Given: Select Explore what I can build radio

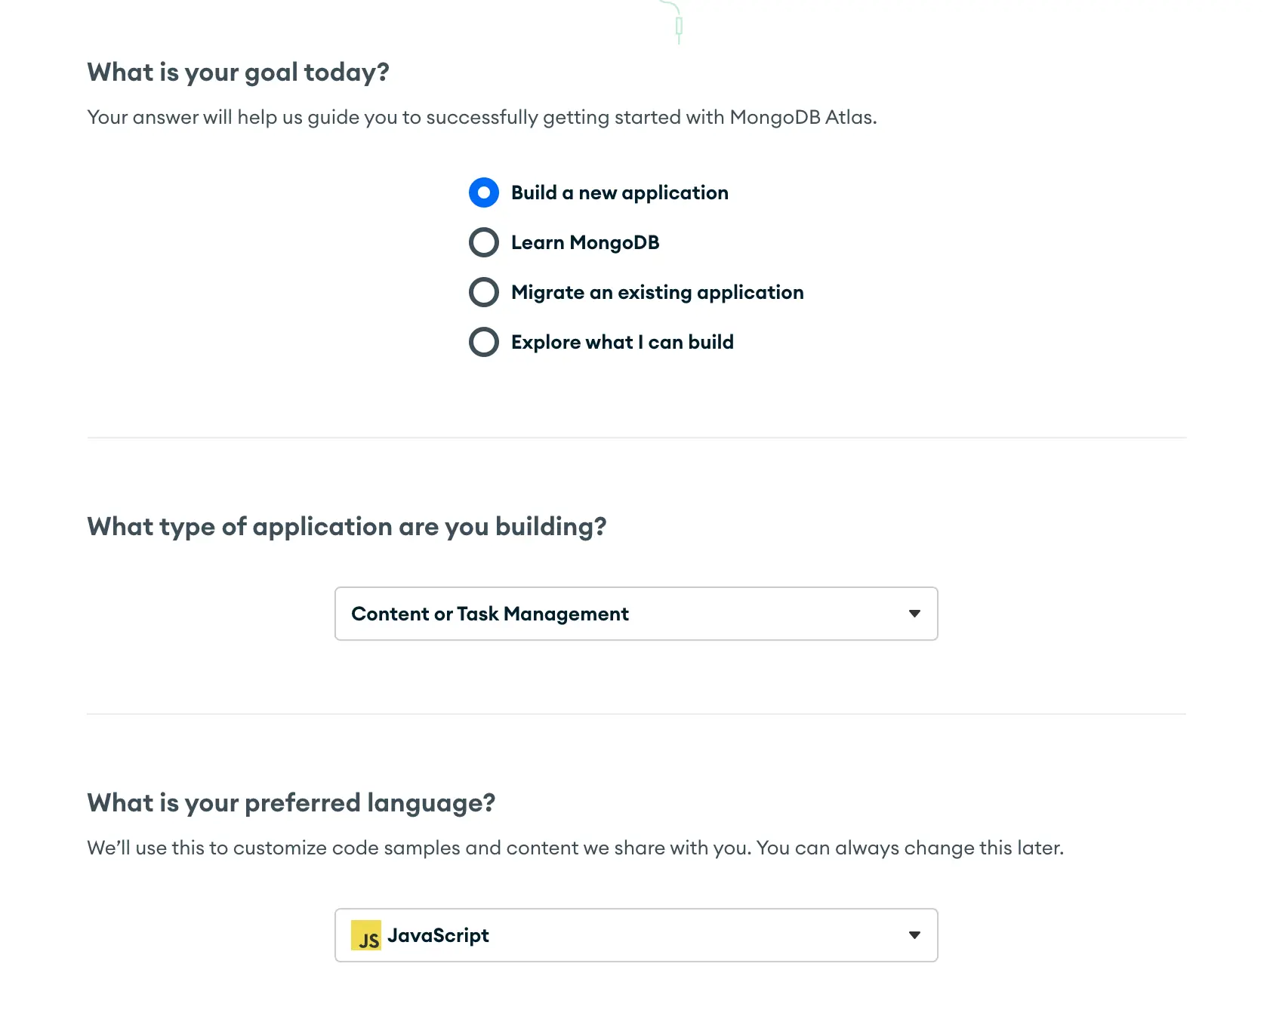Looking at the screenshot, I should point(484,342).
